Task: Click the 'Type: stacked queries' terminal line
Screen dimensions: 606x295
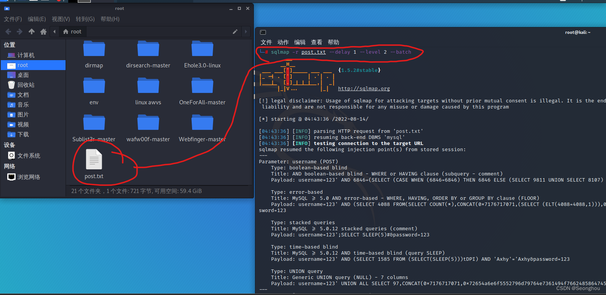Action: 303,223
